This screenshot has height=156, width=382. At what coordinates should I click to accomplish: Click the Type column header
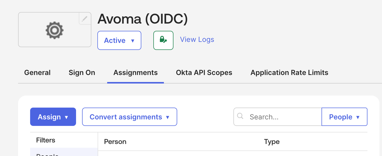click(272, 141)
